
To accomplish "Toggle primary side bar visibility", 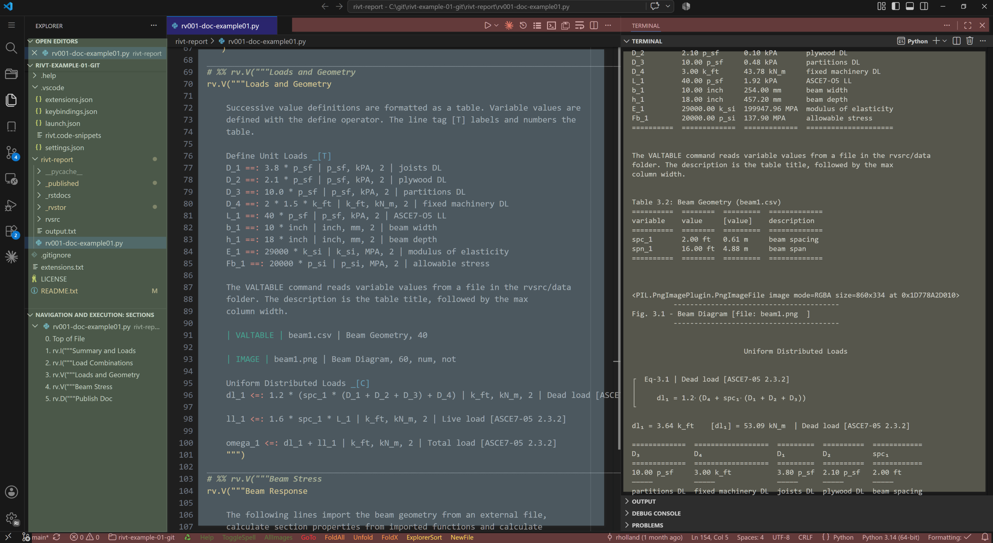I will pos(895,6).
